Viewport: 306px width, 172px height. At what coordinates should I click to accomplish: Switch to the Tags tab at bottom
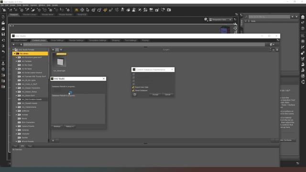tap(30, 146)
